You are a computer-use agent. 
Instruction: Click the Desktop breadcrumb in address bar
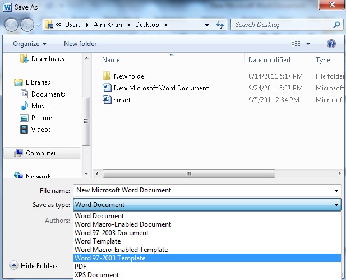pyautogui.click(x=147, y=25)
